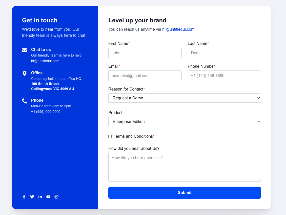Check the Terms and Conditions checkbox
Screen dimensions: 286x215
(x=110, y=136)
